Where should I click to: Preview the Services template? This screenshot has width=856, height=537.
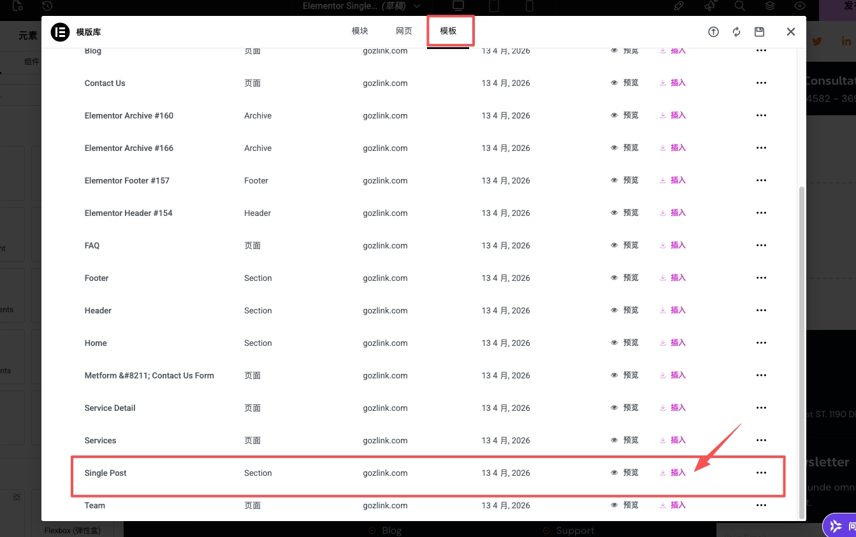coord(625,440)
